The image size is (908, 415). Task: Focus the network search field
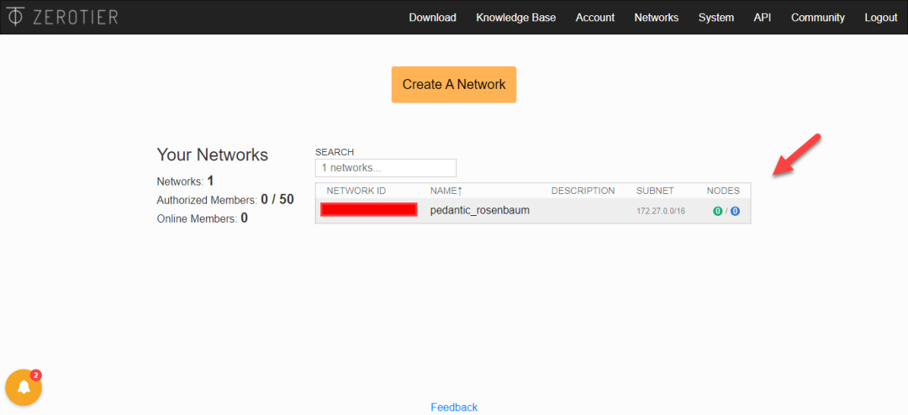point(386,168)
